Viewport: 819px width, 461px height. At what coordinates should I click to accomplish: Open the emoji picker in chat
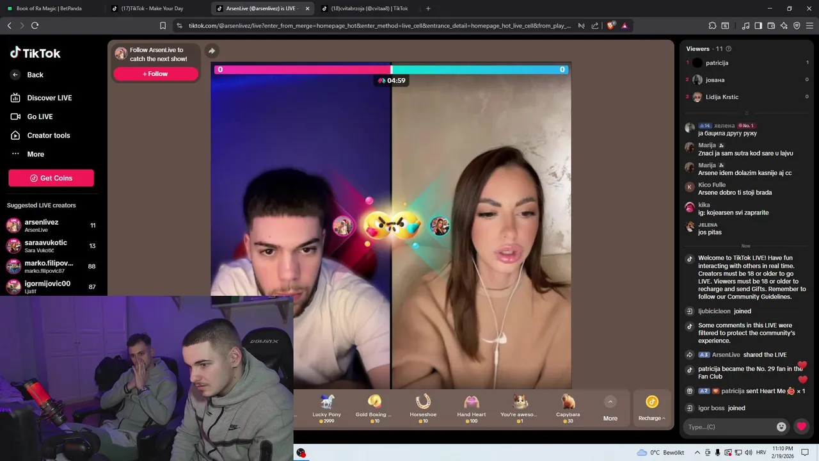(781, 427)
